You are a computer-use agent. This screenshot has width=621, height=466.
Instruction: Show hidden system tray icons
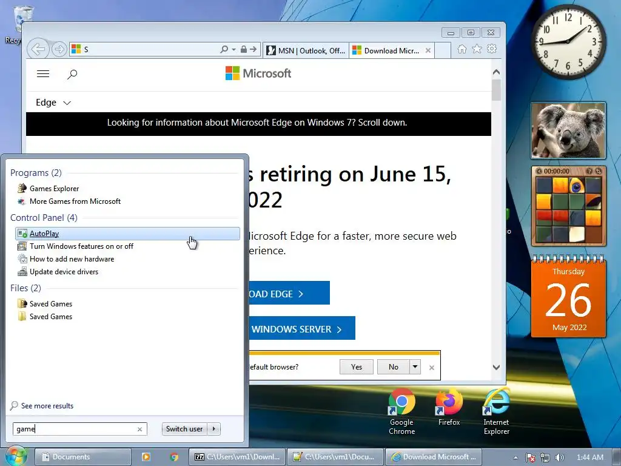(x=515, y=458)
